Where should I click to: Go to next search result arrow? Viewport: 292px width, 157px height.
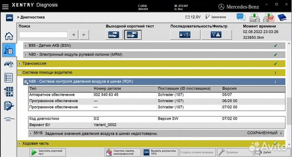84,34
